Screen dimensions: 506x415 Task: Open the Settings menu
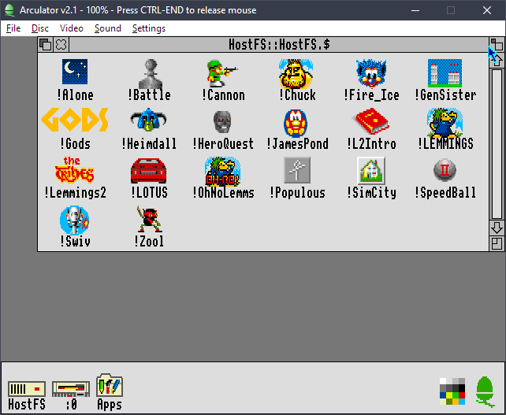click(x=149, y=28)
